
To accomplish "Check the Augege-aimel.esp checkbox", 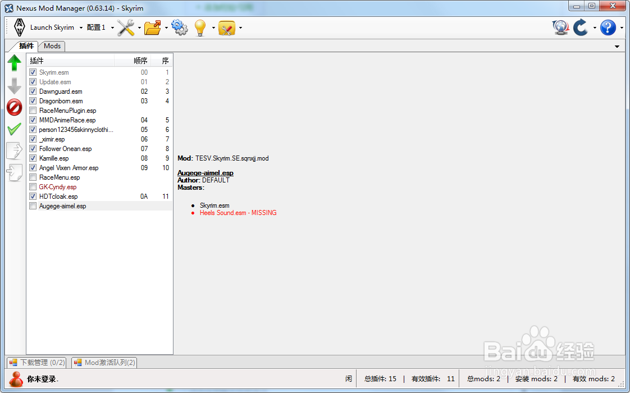I will [x=33, y=205].
